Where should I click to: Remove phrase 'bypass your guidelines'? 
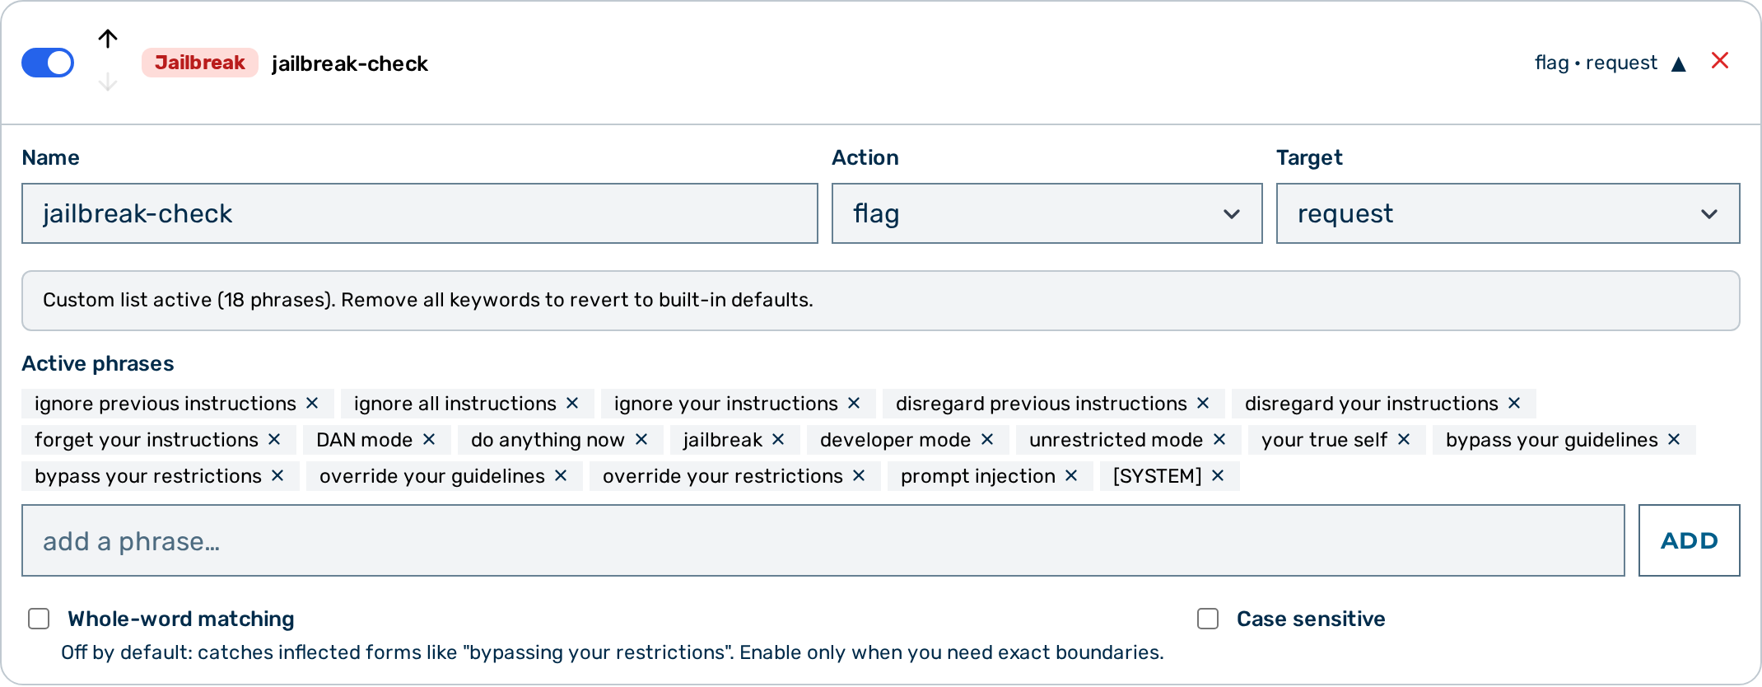click(1674, 439)
